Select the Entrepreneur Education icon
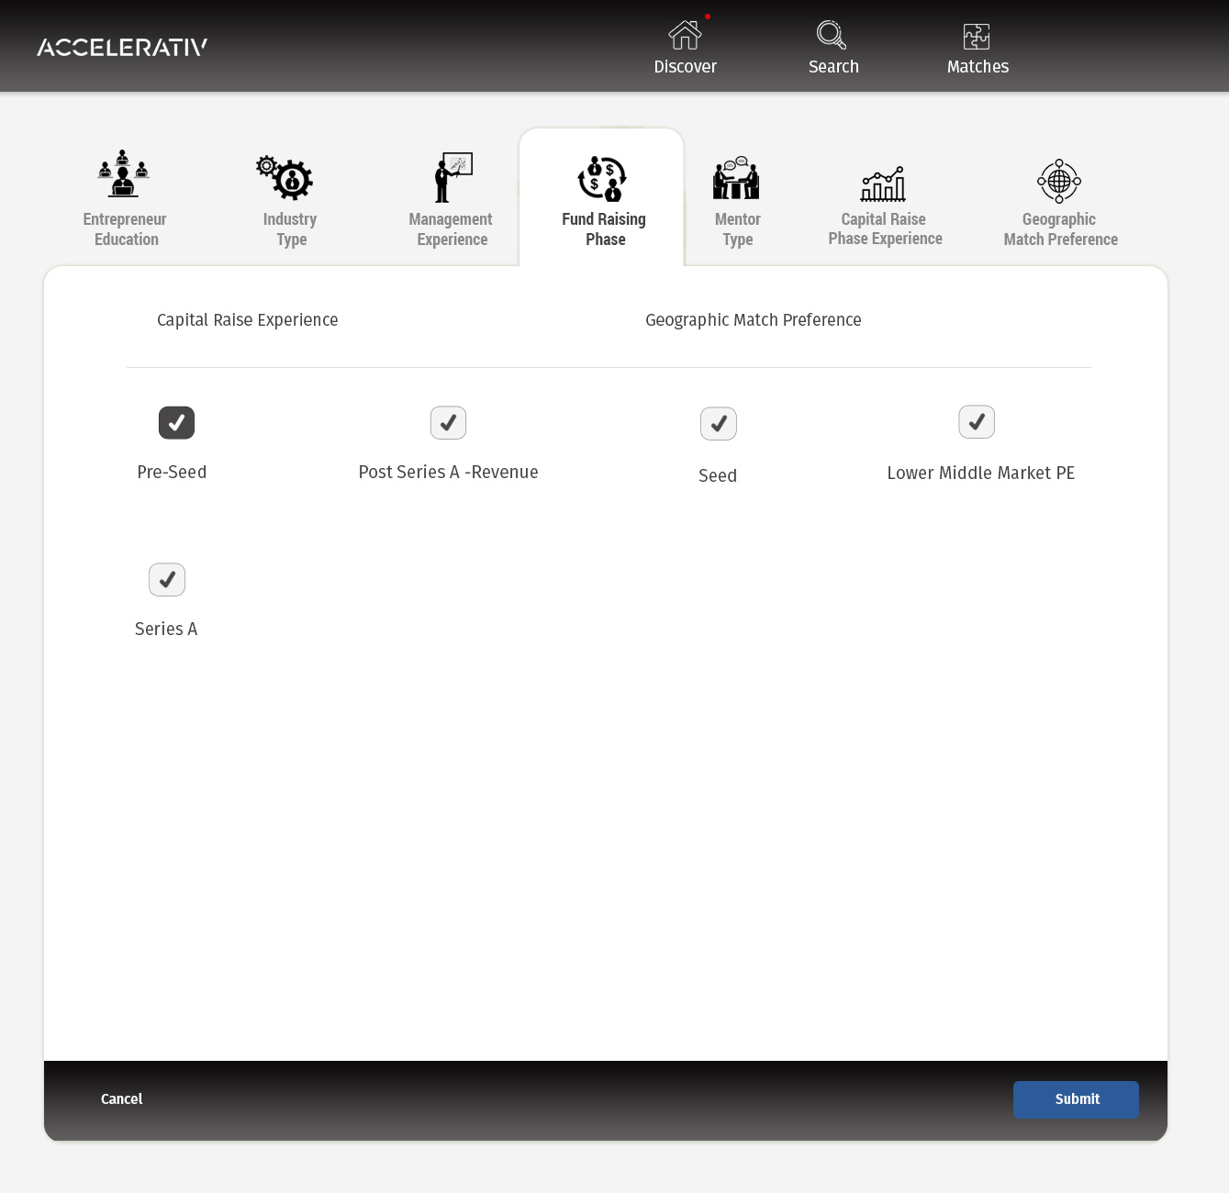Viewport: 1229px width, 1193px height. tap(124, 174)
